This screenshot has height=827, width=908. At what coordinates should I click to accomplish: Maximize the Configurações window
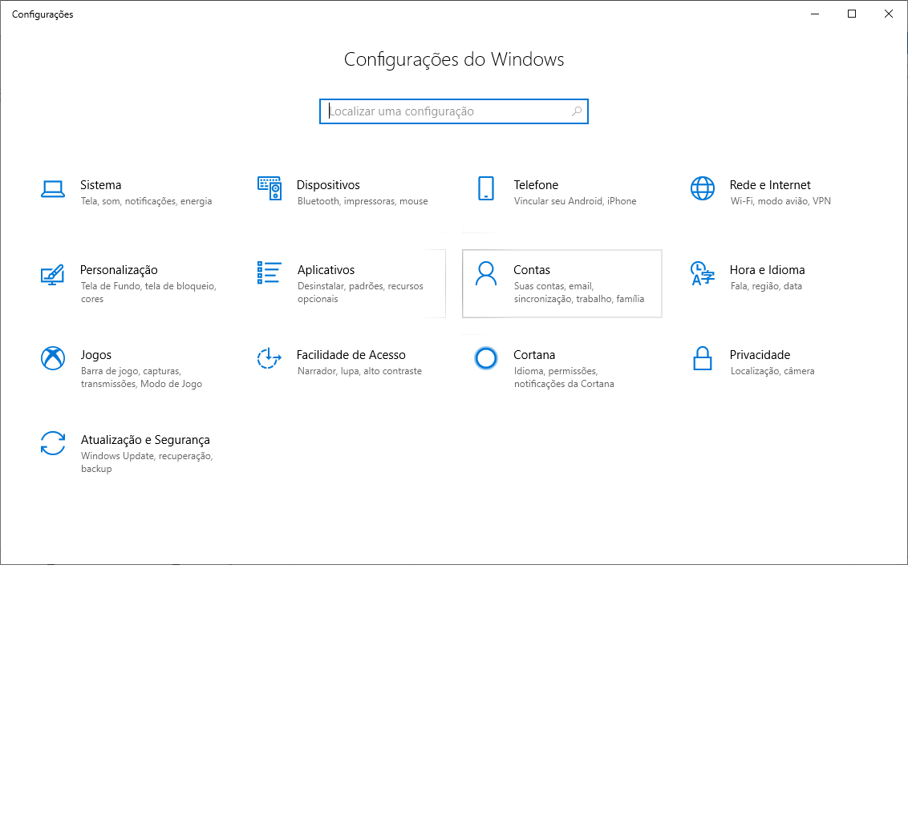[852, 14]
